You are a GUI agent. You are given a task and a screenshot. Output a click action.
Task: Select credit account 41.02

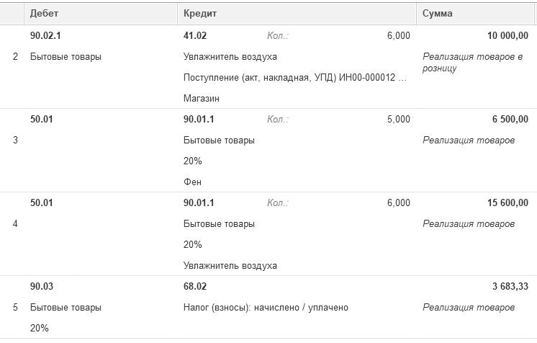[194, 36]
